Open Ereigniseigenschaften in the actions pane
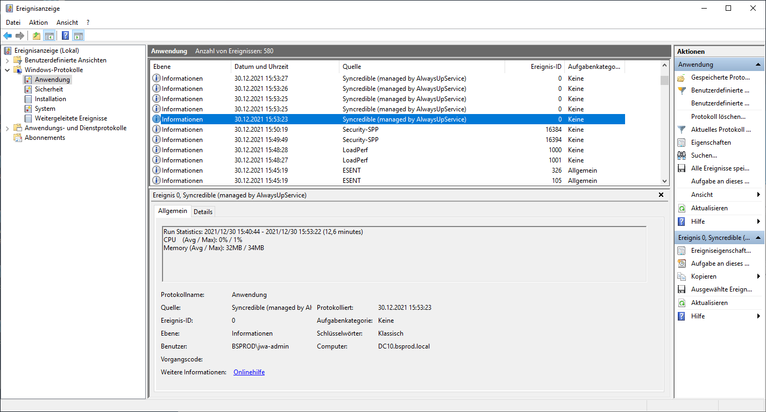This screenshot has height=412, width=766. [721, 251]
